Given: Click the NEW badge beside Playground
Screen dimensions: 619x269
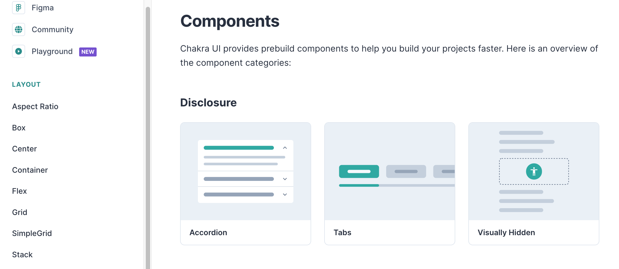Looking at the screenshot, I should [88, 52].
